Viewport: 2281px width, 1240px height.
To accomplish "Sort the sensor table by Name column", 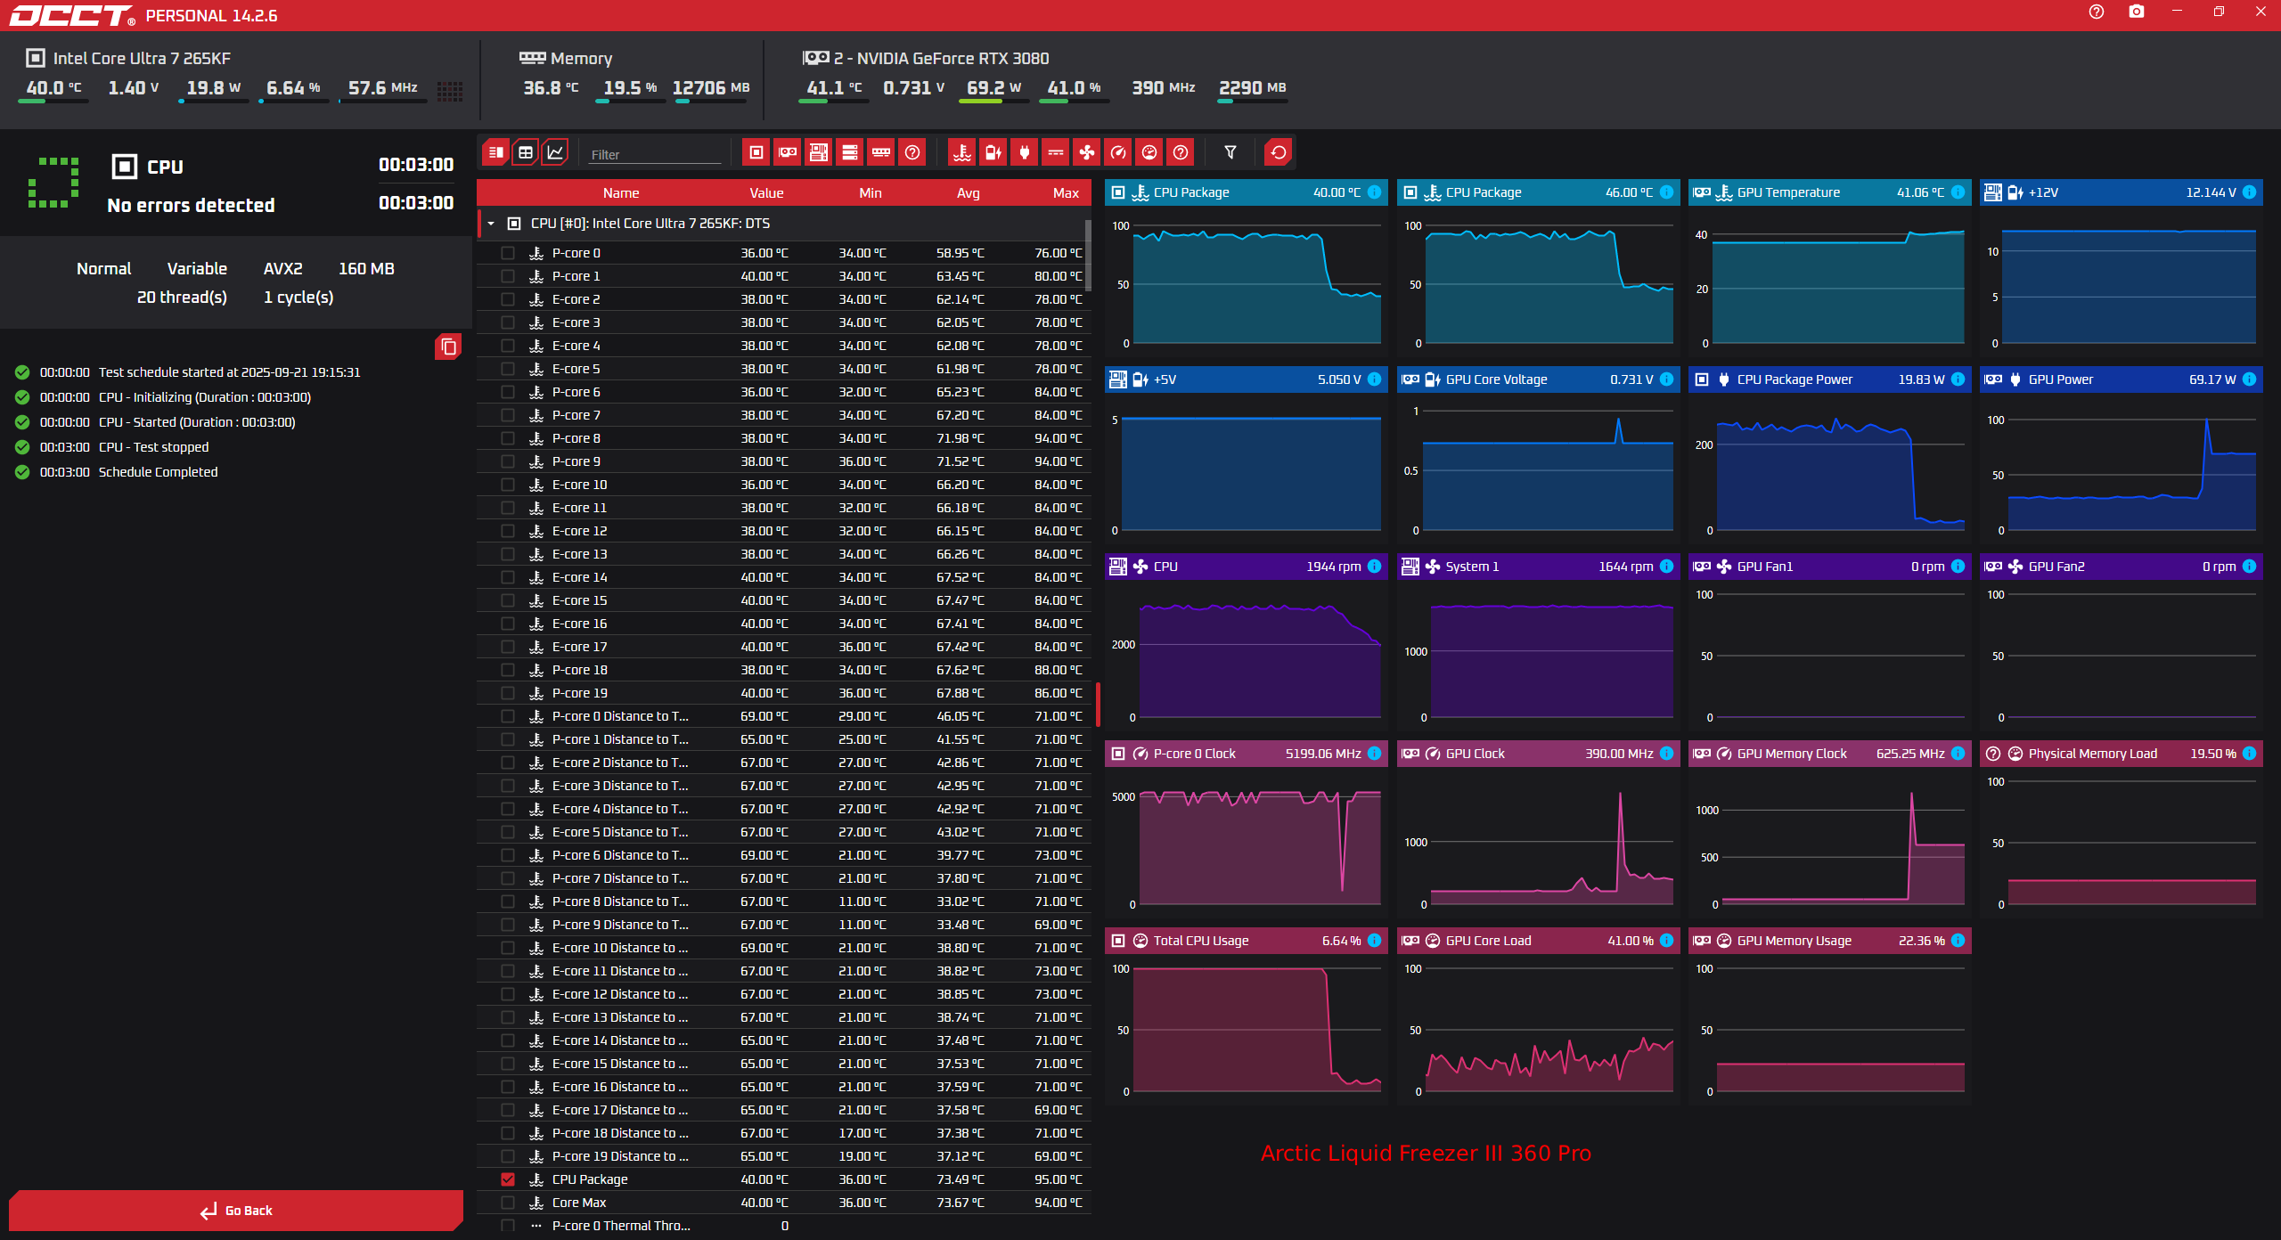I will tap(621, 192).
